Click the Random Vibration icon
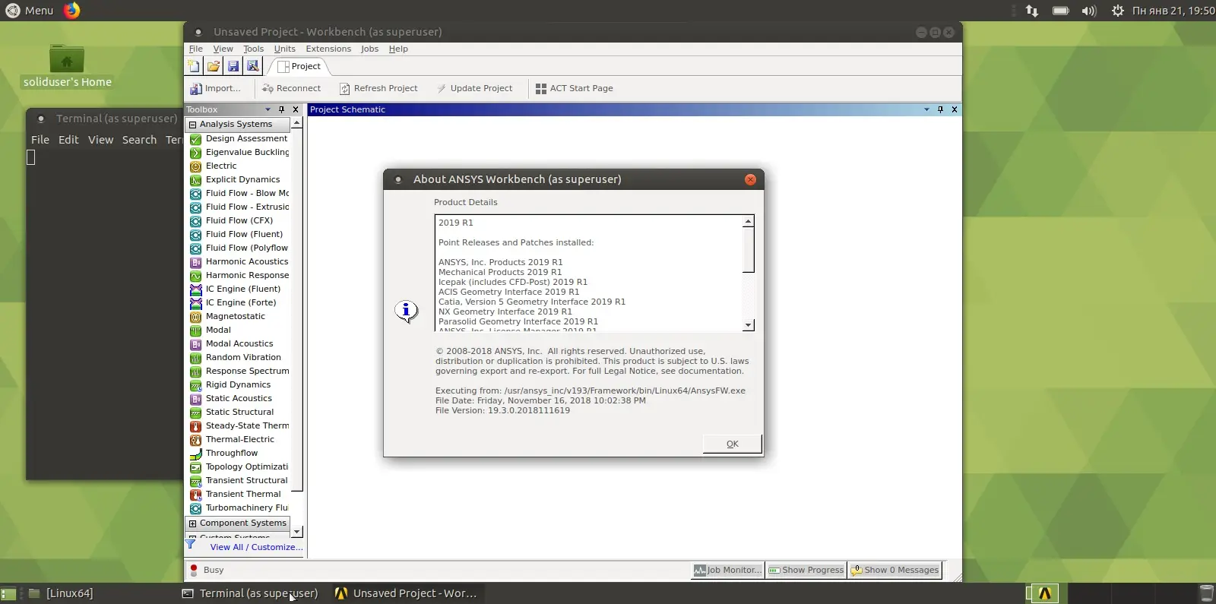 195,358
